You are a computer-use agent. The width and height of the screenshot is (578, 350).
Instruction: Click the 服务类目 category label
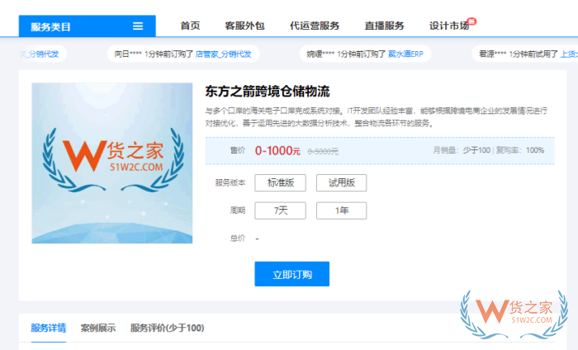point(50,27)
